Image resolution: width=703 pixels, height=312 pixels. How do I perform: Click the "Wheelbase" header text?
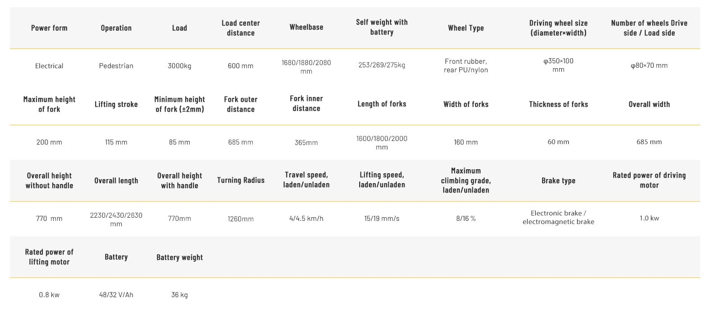coord(306,27)
